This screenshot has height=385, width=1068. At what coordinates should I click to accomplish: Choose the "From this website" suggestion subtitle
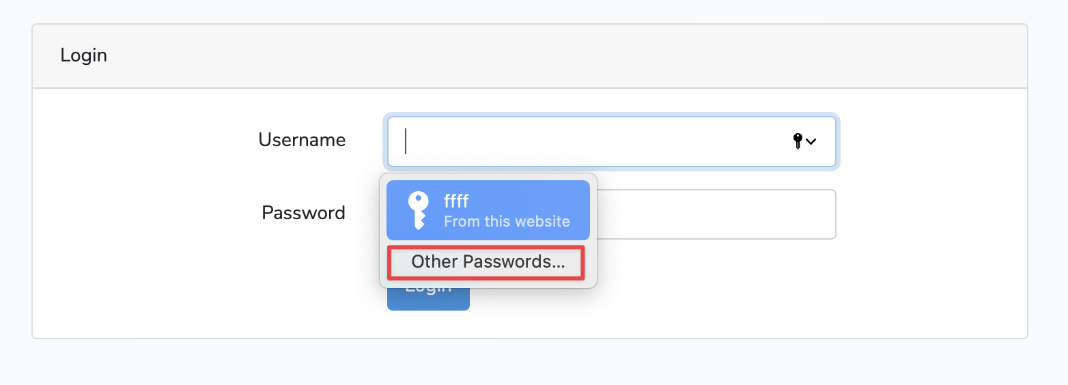507,221
